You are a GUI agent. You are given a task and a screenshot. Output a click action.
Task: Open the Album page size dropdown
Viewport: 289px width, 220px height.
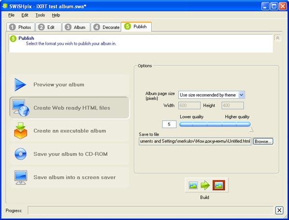click(x=211, y=95)
